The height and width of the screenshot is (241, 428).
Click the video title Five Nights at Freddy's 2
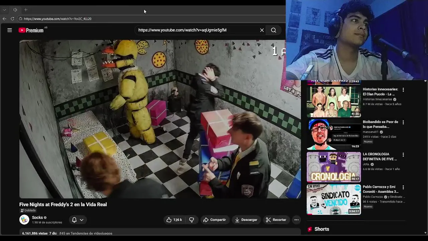pyautogui.click(x=63, y=204)
